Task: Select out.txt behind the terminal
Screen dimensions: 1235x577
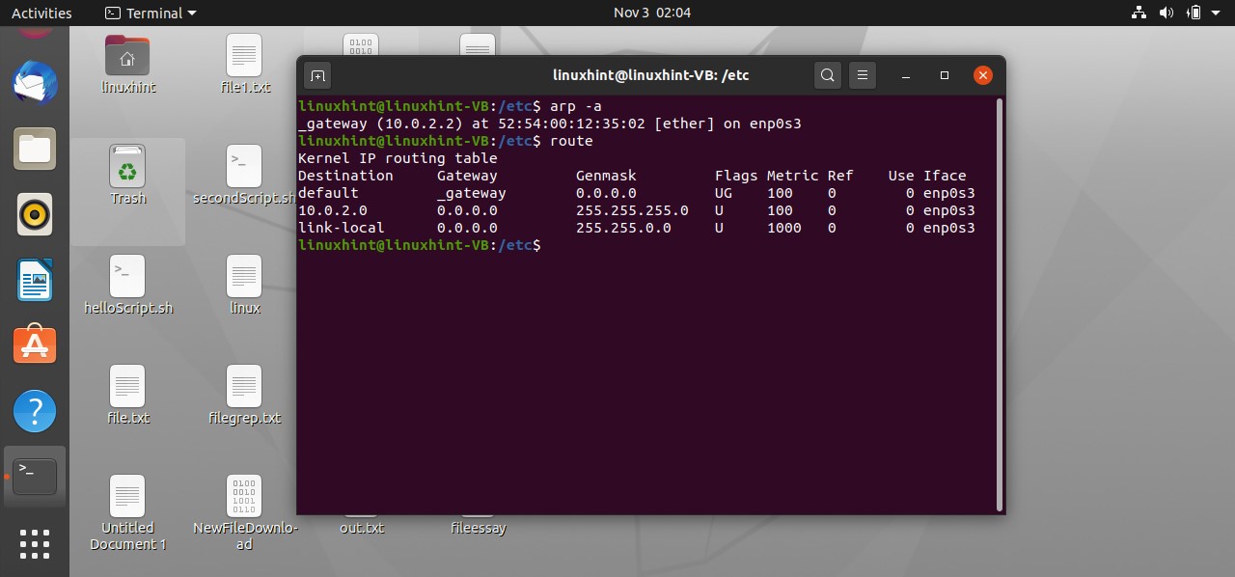Action: tap(362, 528)
